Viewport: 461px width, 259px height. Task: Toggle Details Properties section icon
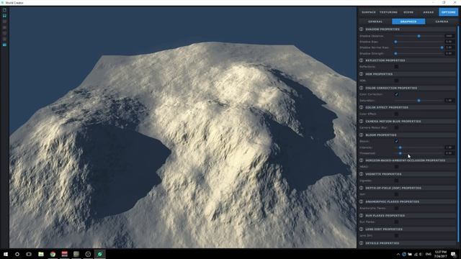click(362, 243)
